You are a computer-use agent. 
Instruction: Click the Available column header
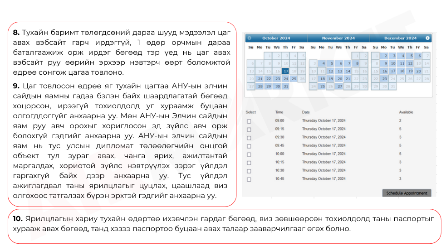(406, 112)
